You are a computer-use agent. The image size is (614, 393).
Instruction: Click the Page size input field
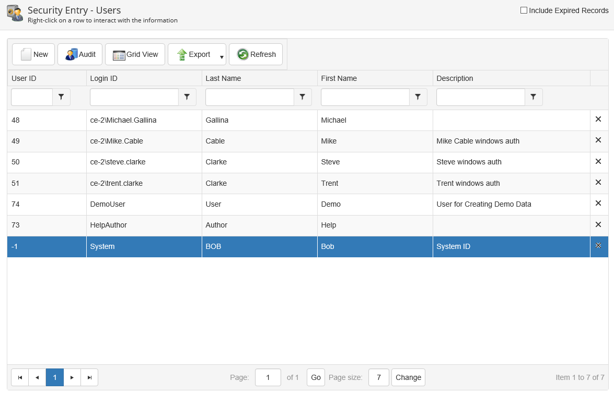[x=378, y=377]
